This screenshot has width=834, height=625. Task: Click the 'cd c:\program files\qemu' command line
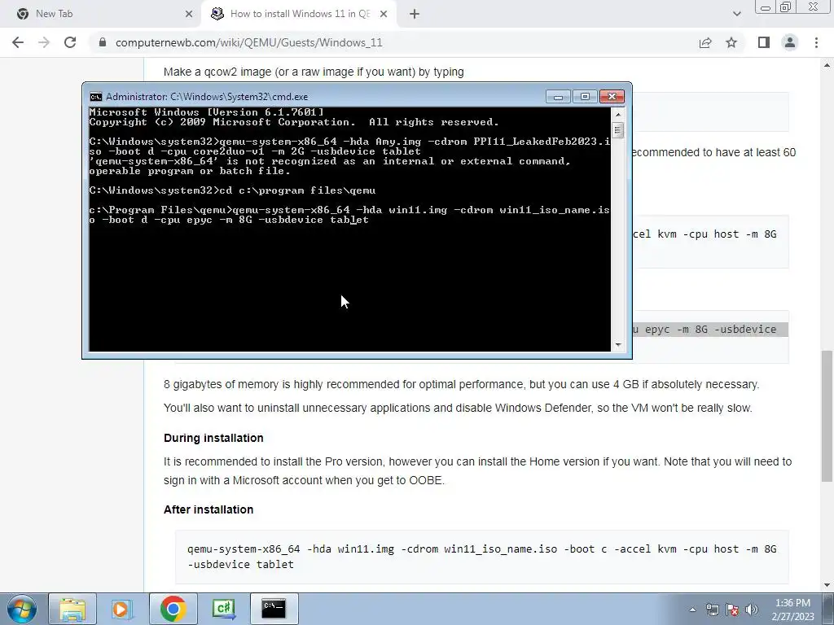(232, 190)
